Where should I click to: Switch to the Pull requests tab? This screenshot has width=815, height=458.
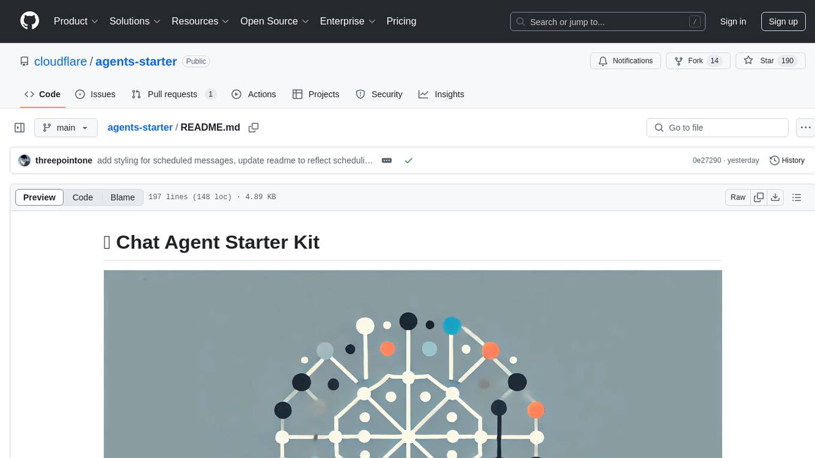tap(173, 94)
